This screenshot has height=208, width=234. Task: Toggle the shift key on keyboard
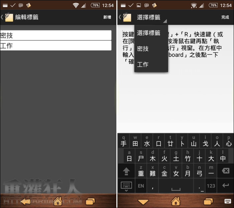[126, 171]
